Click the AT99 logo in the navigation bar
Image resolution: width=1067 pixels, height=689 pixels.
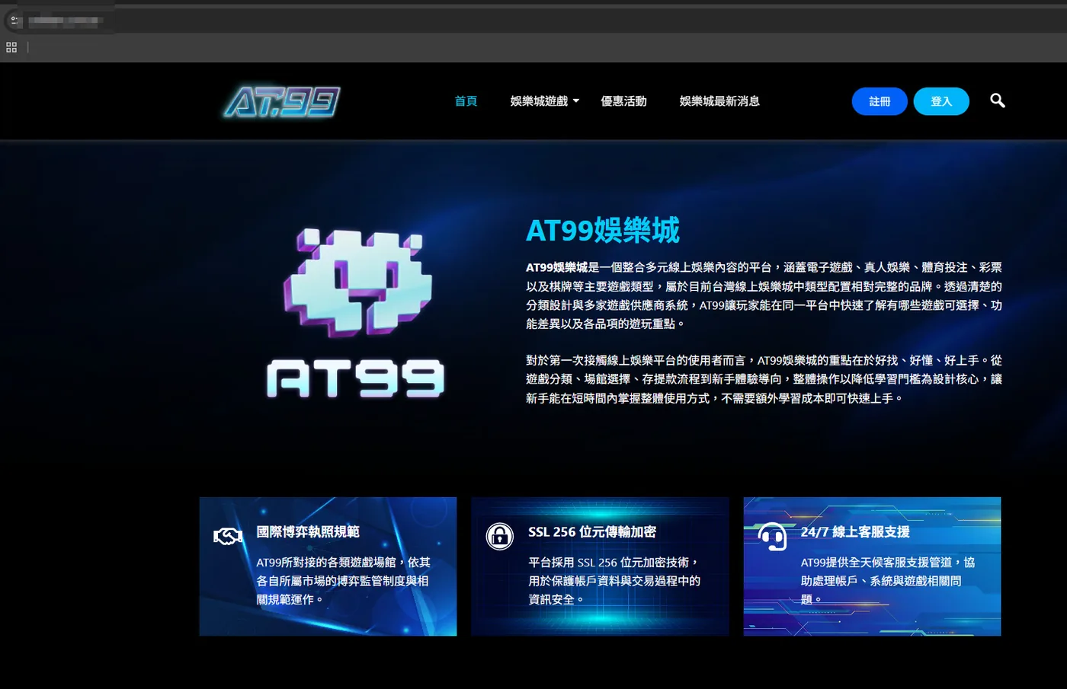pyautogui.click(x=282, y=101)
